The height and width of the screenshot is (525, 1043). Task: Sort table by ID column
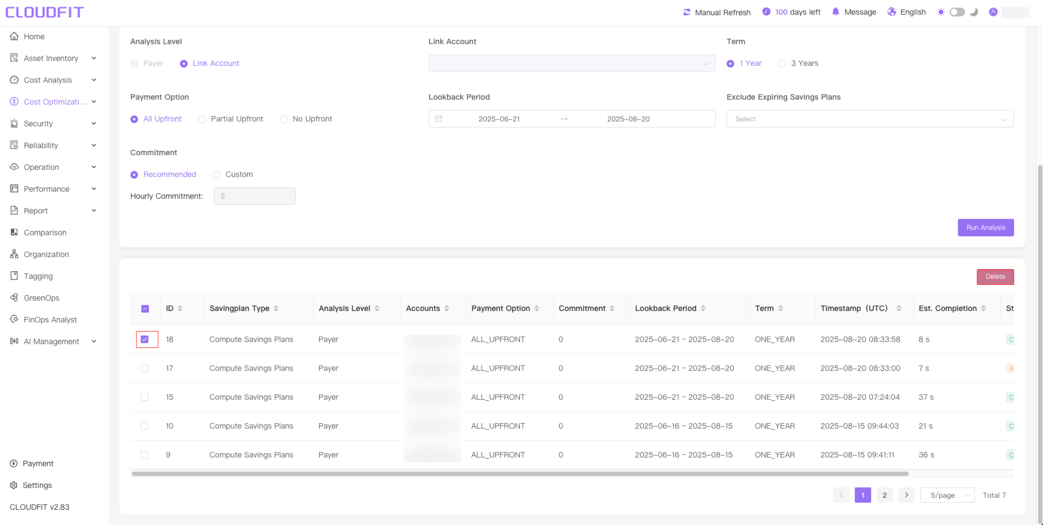[x=180, y=308]
